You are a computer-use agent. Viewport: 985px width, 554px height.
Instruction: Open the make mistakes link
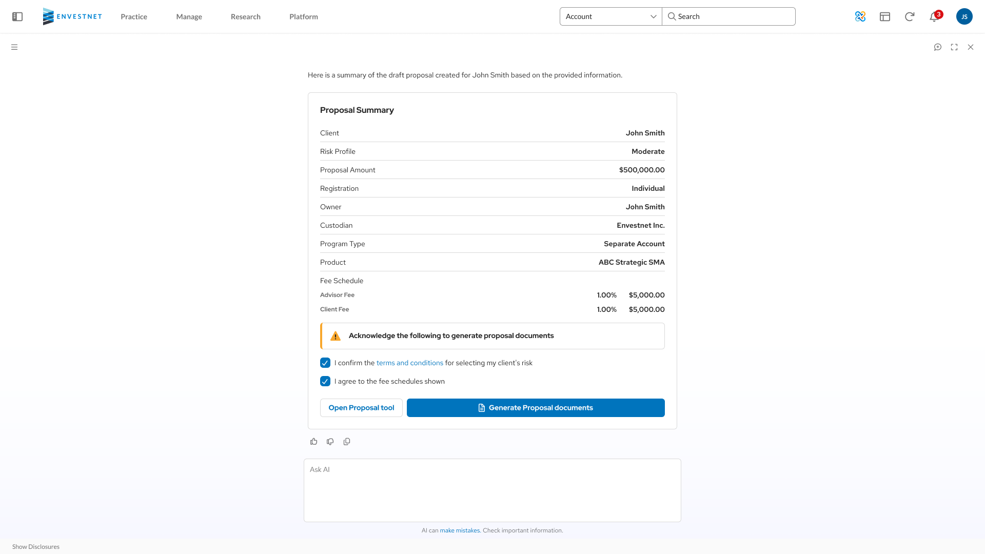click(460, 530)
